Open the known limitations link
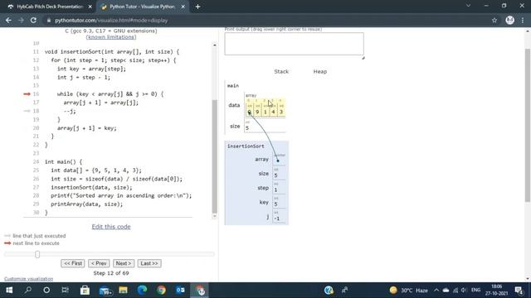 coord(111,36)
